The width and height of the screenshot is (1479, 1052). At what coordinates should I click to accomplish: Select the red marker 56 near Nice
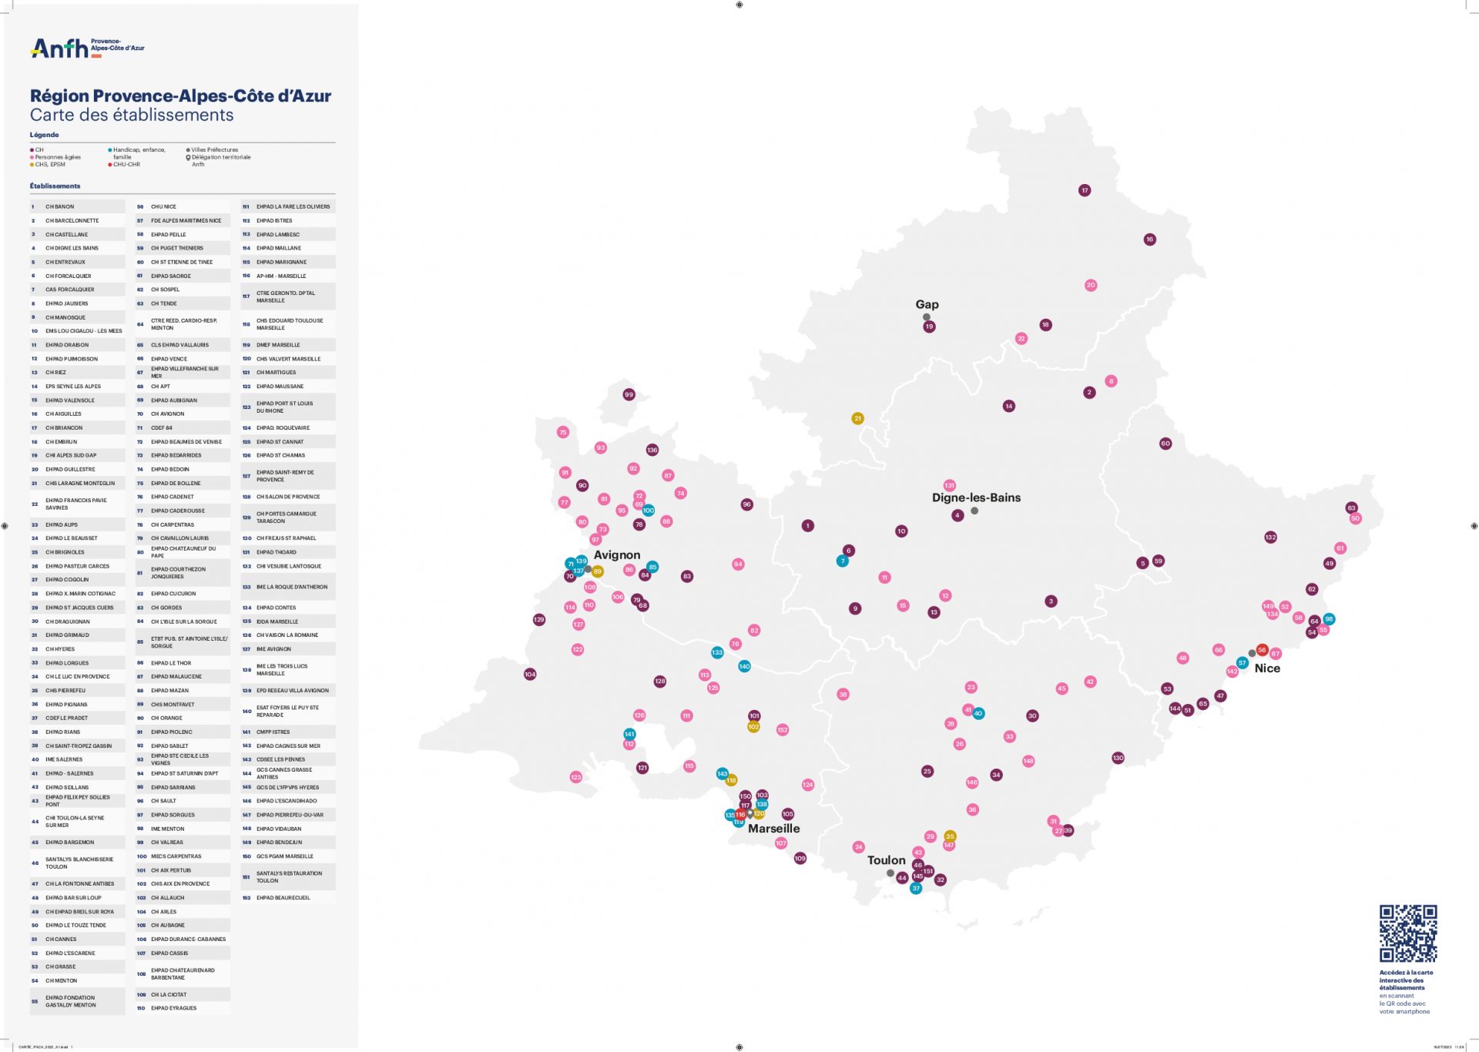1262,650
